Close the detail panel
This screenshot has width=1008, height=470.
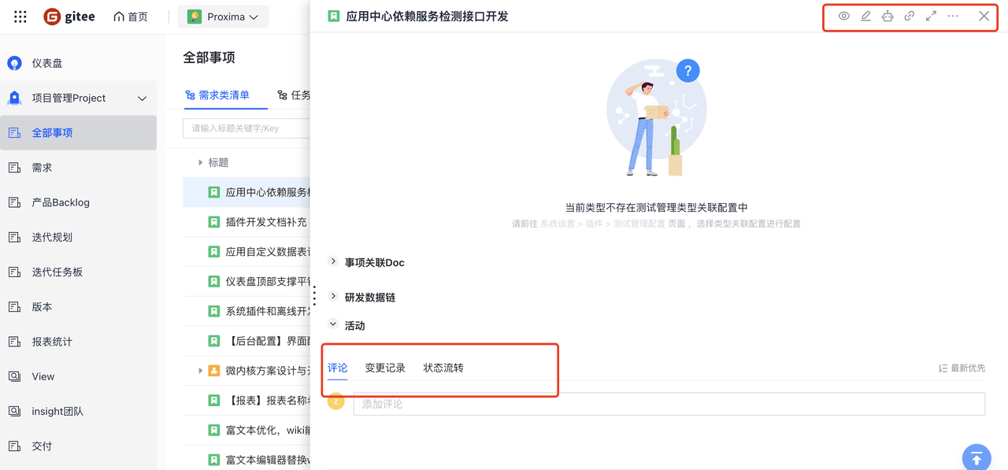[984, 16]
